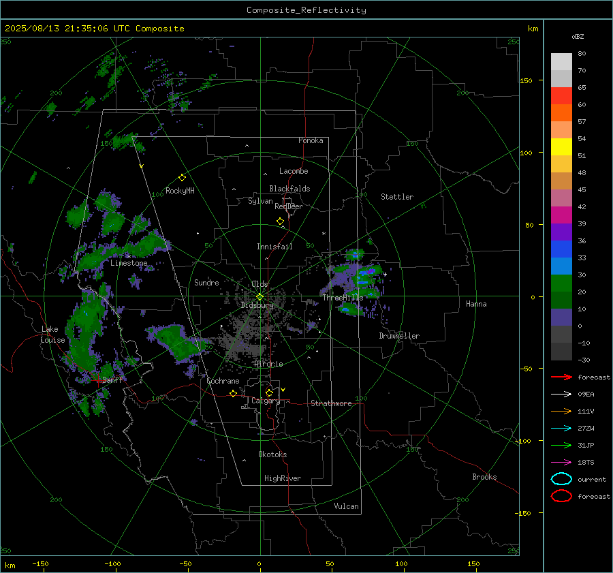Click the yellow marker above Calgary
This screenshot has width=613, height=573.
[x=269, y=392]
